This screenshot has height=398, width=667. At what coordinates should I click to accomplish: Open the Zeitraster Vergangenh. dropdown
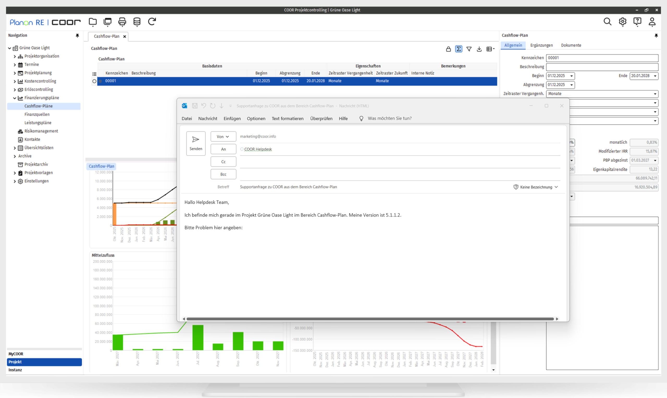pos(655,94)
